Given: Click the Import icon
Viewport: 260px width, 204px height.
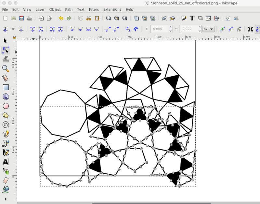Looking at the screenshot, I should 41,18.
